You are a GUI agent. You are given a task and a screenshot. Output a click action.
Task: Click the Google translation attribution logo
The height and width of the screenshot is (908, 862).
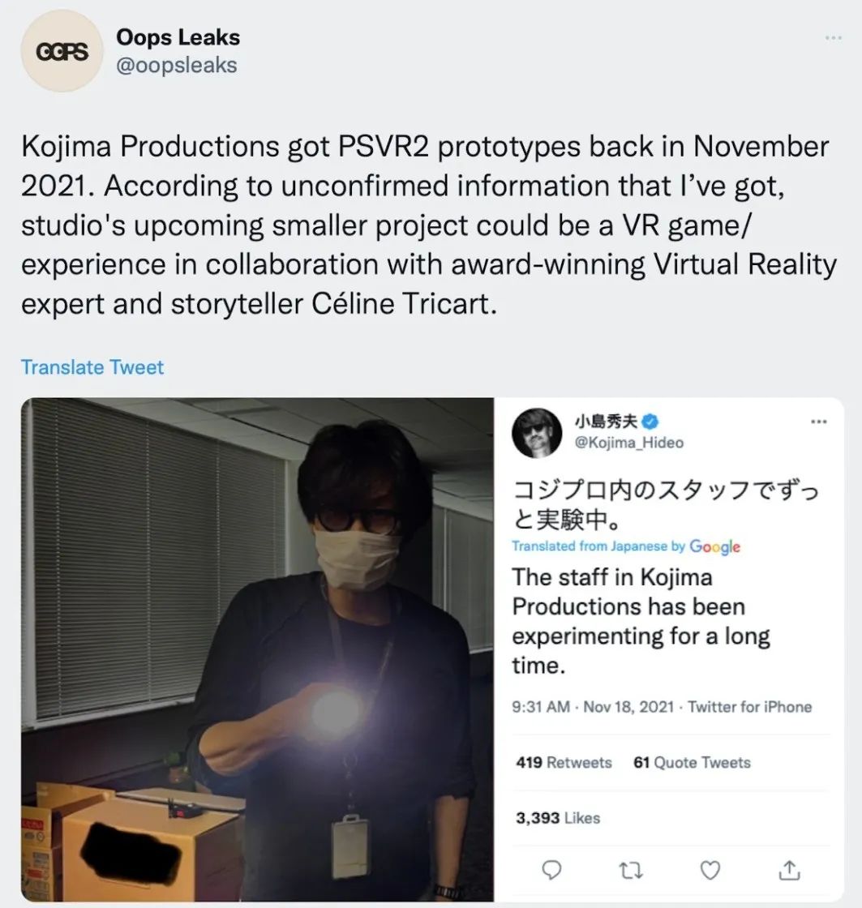[x=714, y=546]
